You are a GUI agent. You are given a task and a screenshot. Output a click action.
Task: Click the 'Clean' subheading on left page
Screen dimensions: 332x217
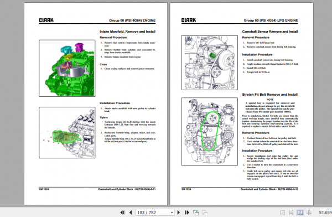103,64
